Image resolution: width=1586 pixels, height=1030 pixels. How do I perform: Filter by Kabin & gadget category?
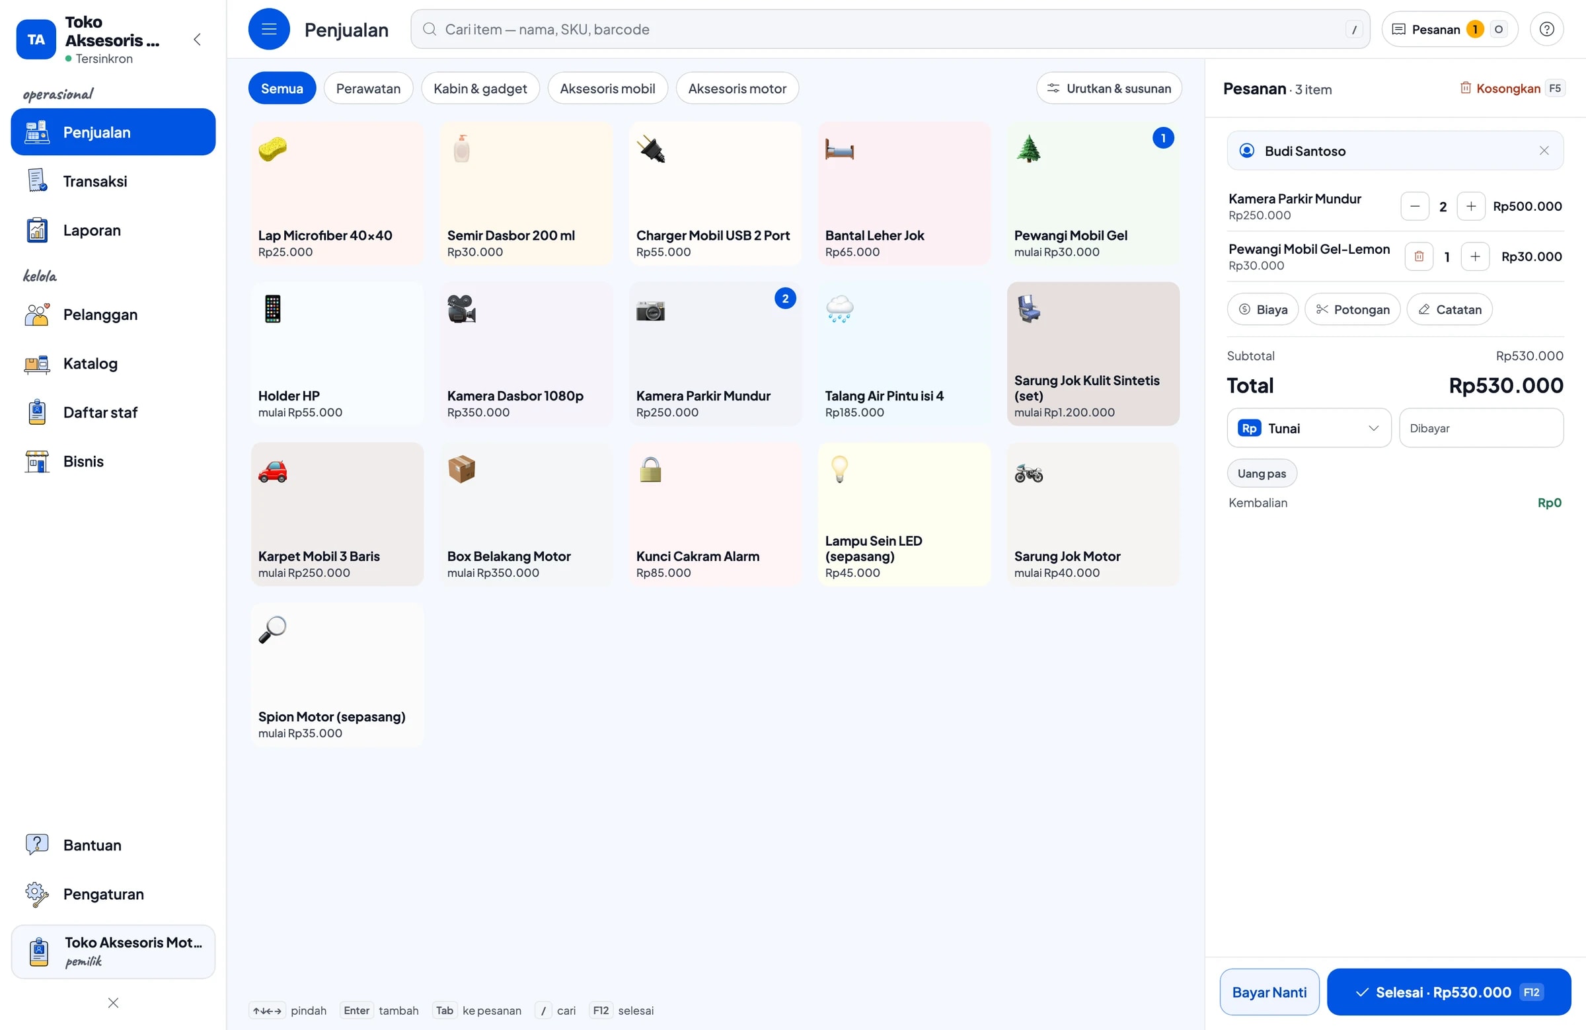click(480, 89)
